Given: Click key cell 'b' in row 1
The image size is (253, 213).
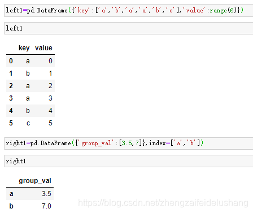Looking at the screenshot, I should coord(28,73).
